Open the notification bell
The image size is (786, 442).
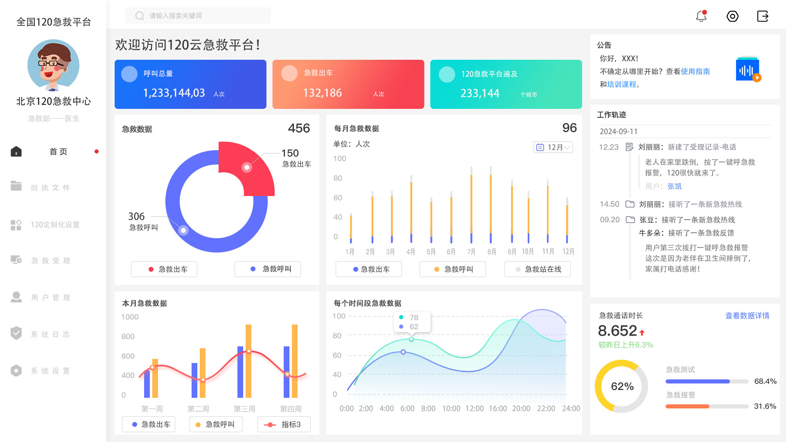point(701,16)
